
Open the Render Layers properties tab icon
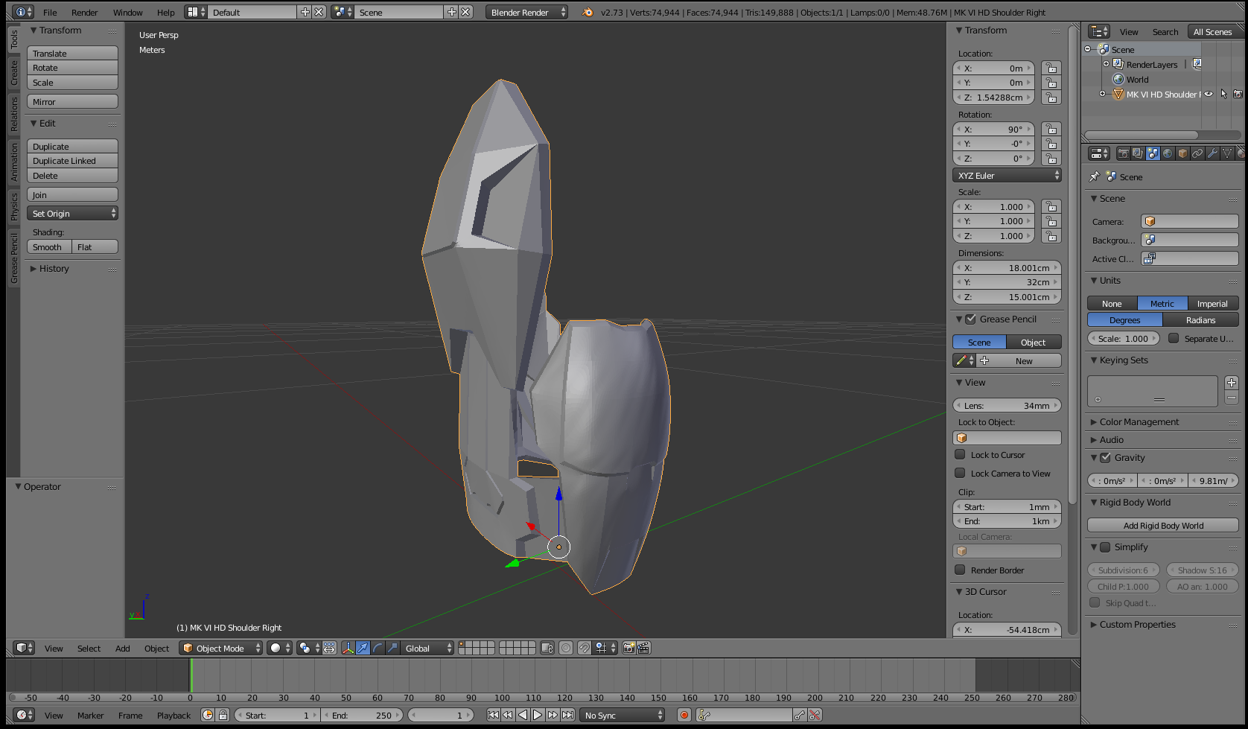[x=1138, y=153]
